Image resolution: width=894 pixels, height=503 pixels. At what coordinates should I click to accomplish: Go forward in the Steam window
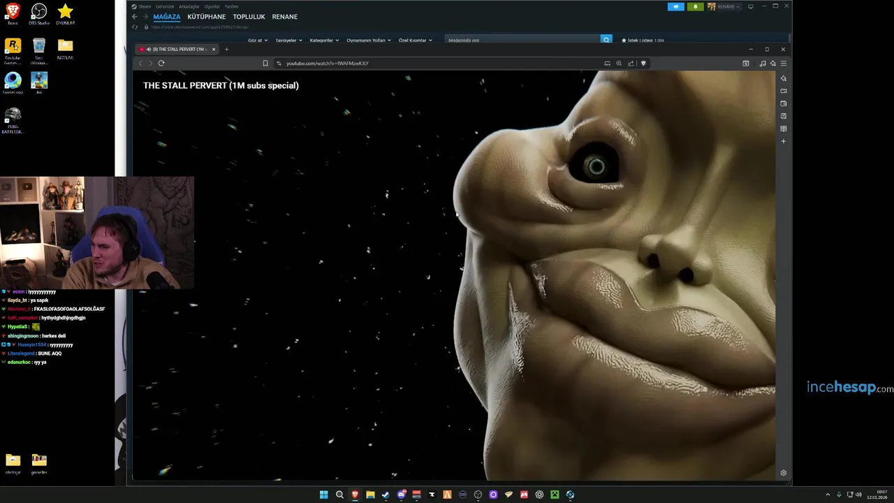tap(145, 17)
